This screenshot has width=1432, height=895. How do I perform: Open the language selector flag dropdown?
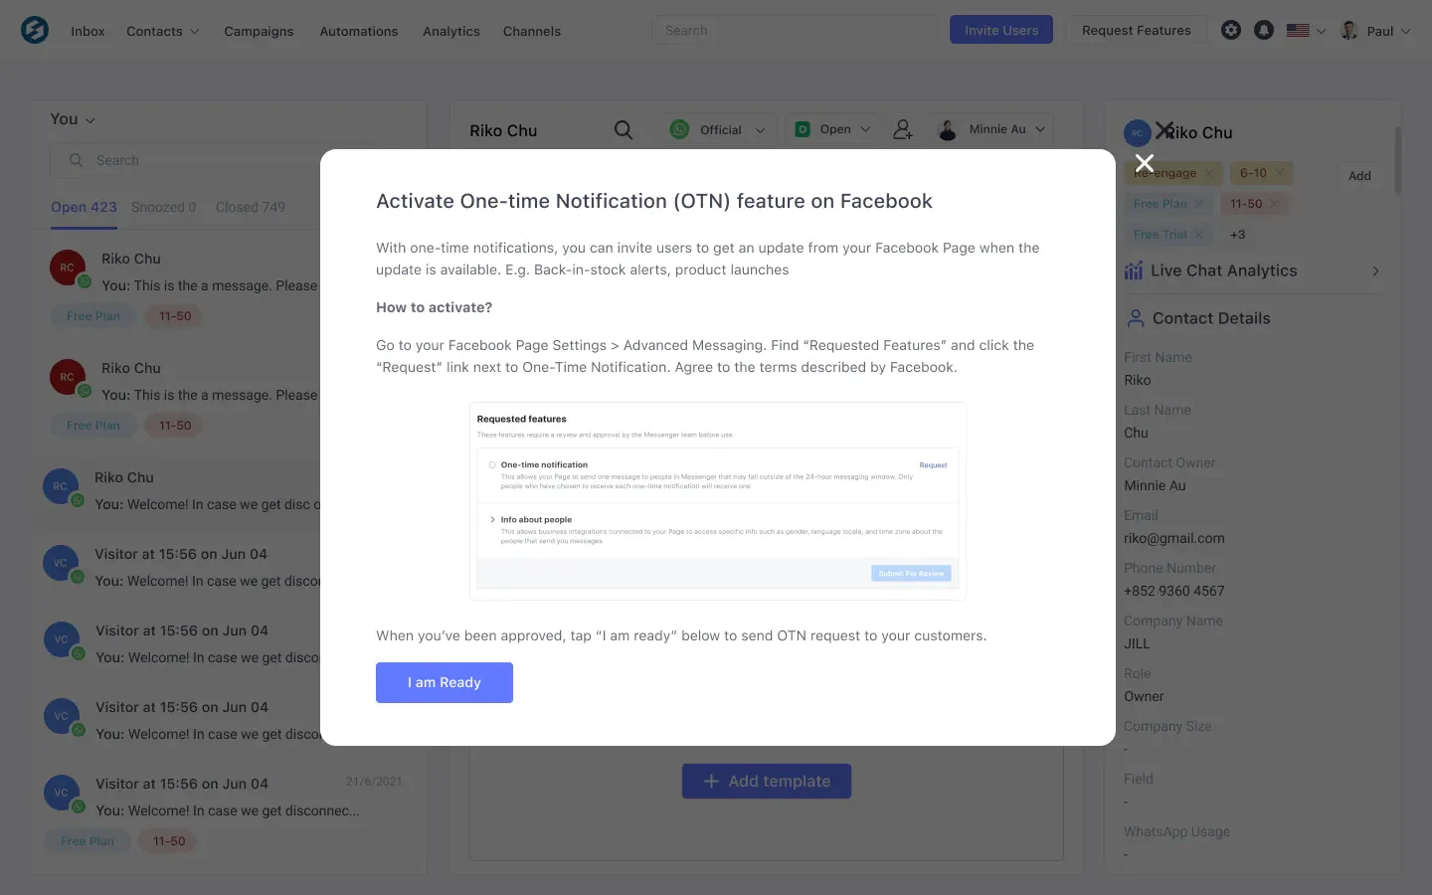point(1305,30)
